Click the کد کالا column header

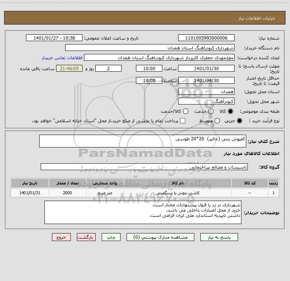(x=250, y=183)
